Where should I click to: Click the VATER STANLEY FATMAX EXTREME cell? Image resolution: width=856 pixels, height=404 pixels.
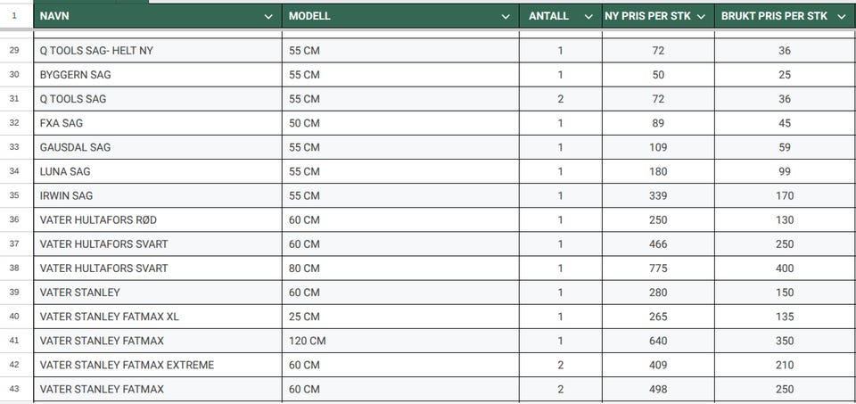158,365
